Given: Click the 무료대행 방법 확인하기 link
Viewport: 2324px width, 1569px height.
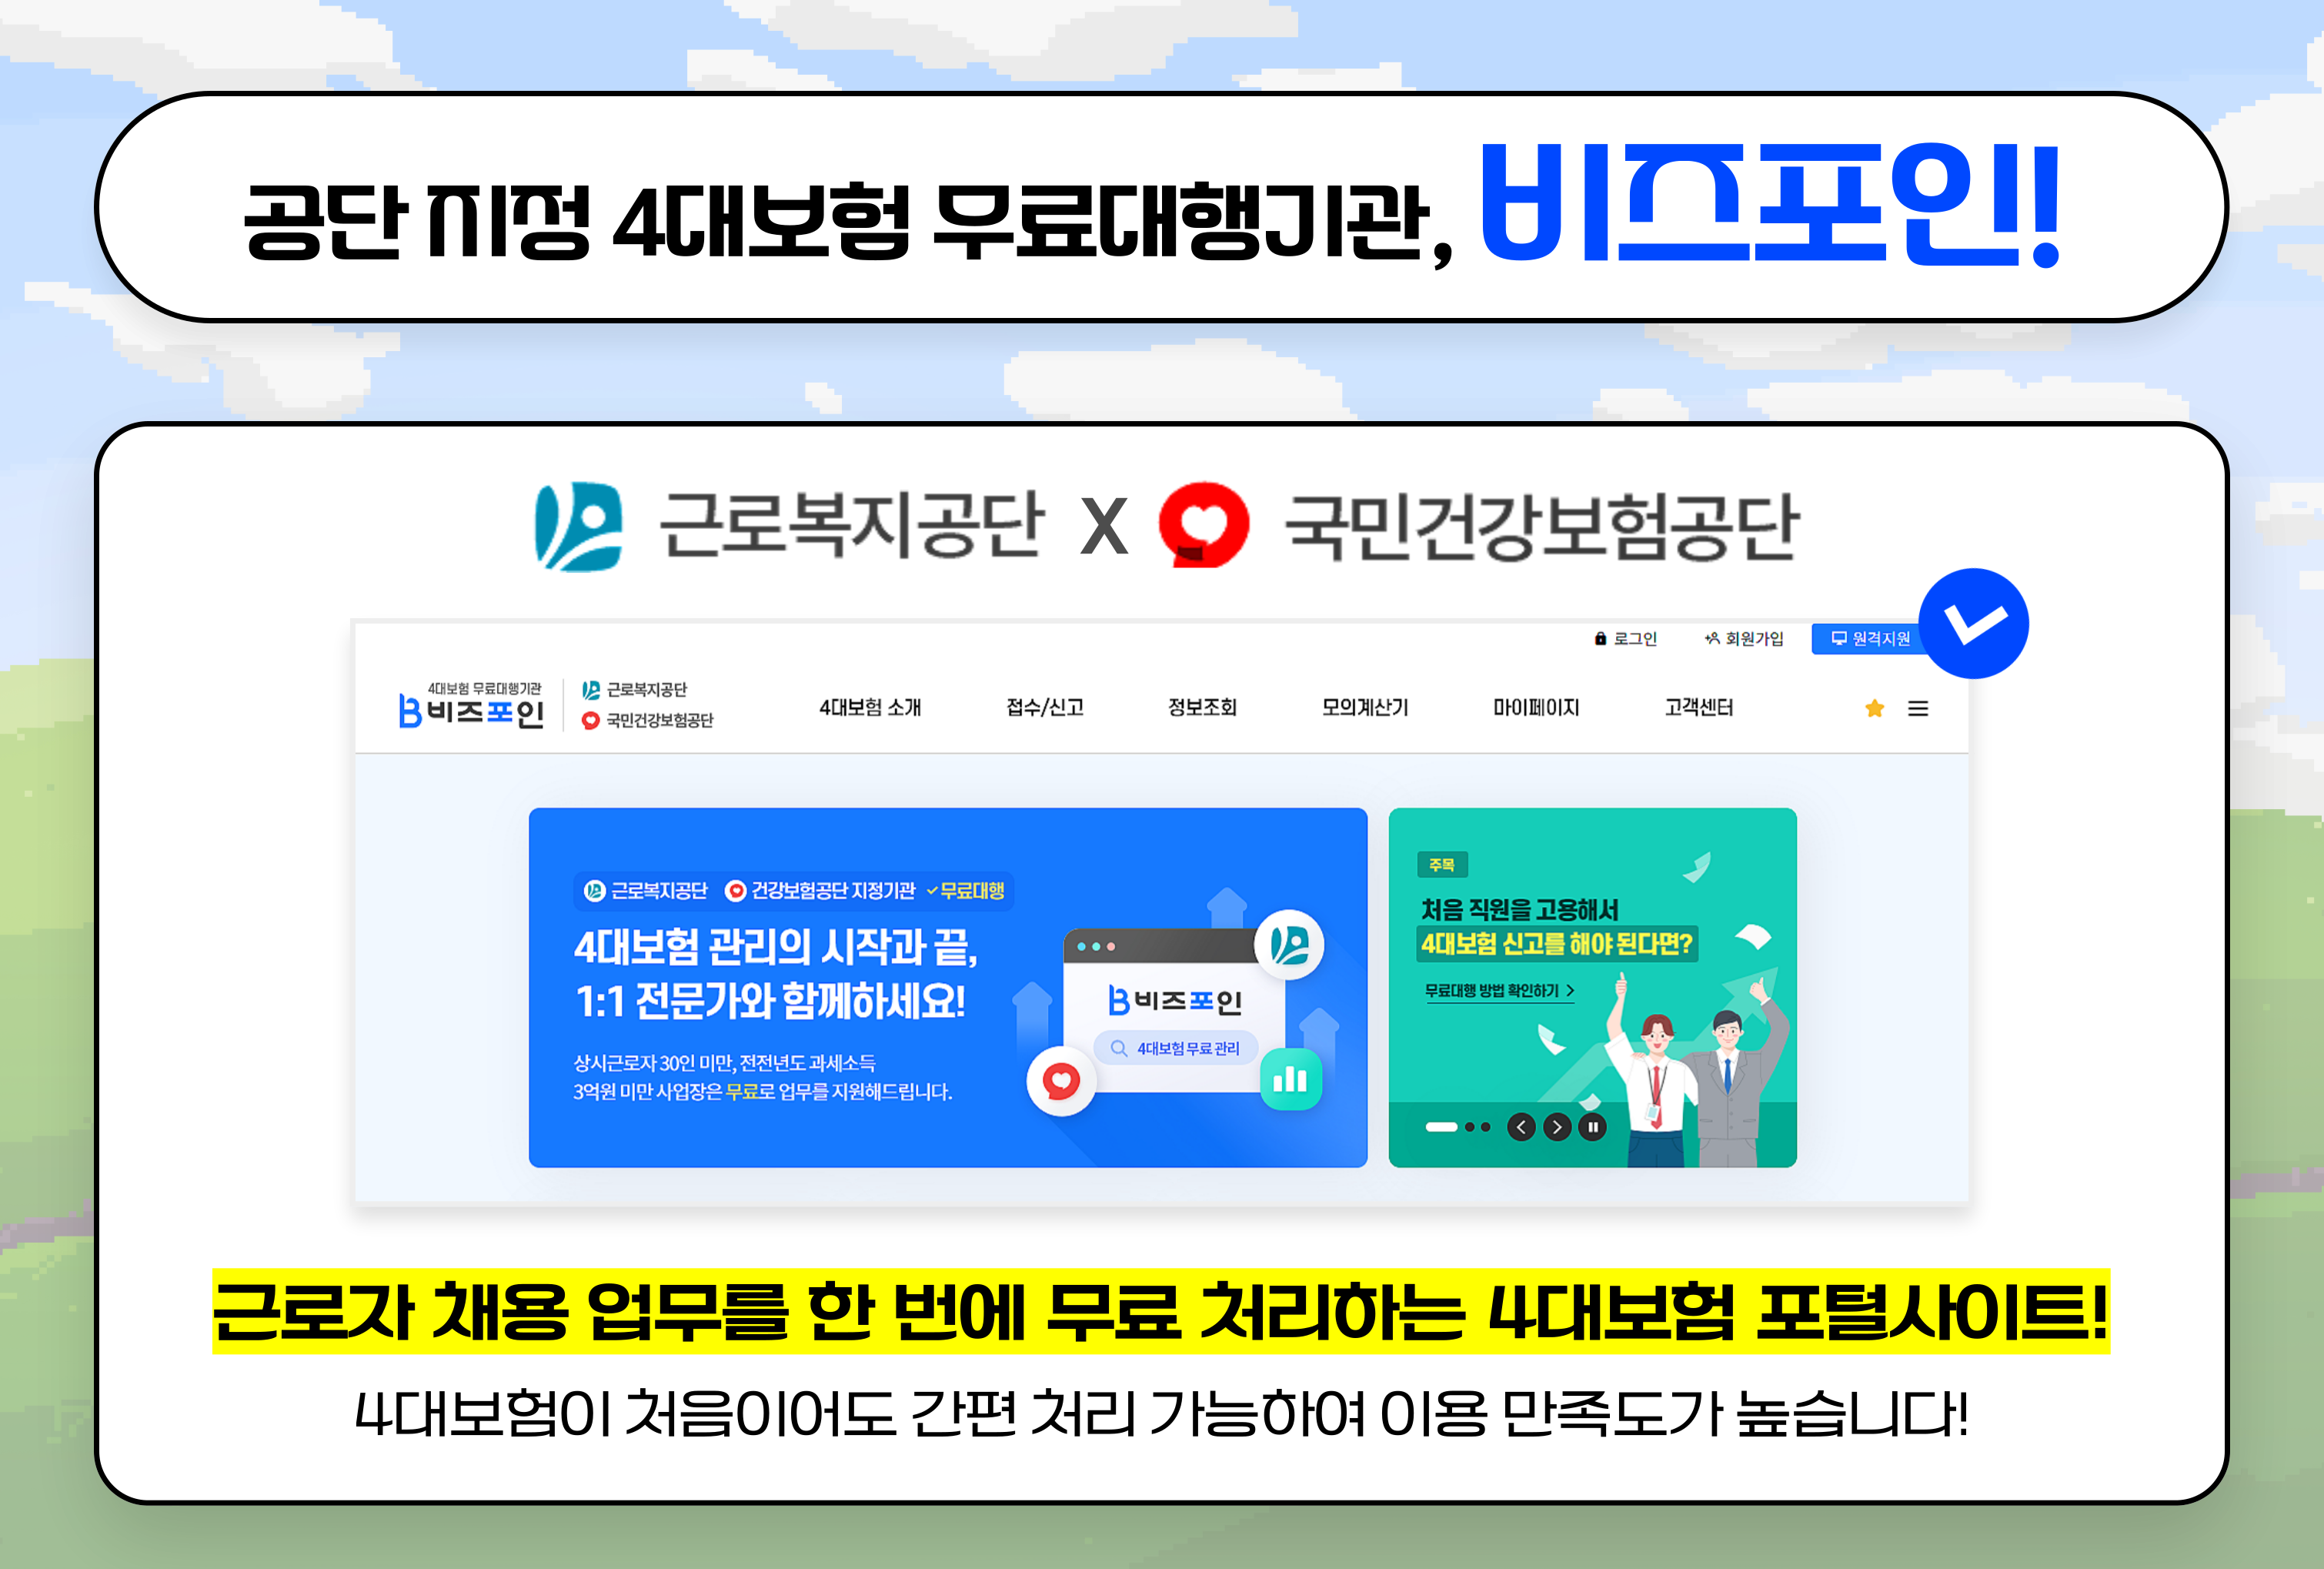Looking at the screenshot, I should (1499, 991).
